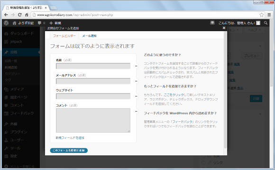
Task: Click the browser reload icon
Action: pos(20,15)
